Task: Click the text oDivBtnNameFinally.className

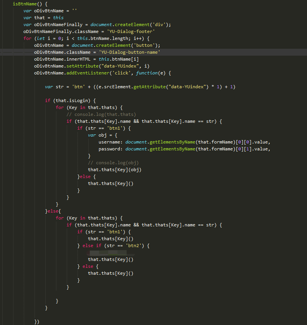Action: [61, 31]
